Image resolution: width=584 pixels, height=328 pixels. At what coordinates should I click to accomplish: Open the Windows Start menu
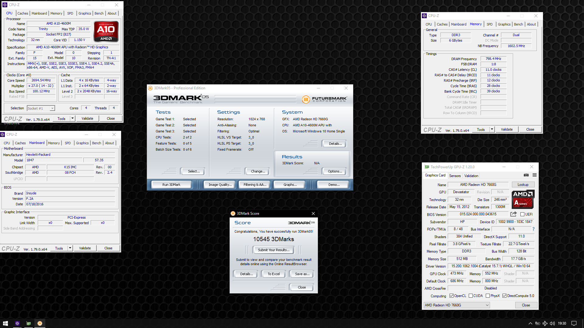(x=5, y=323)
